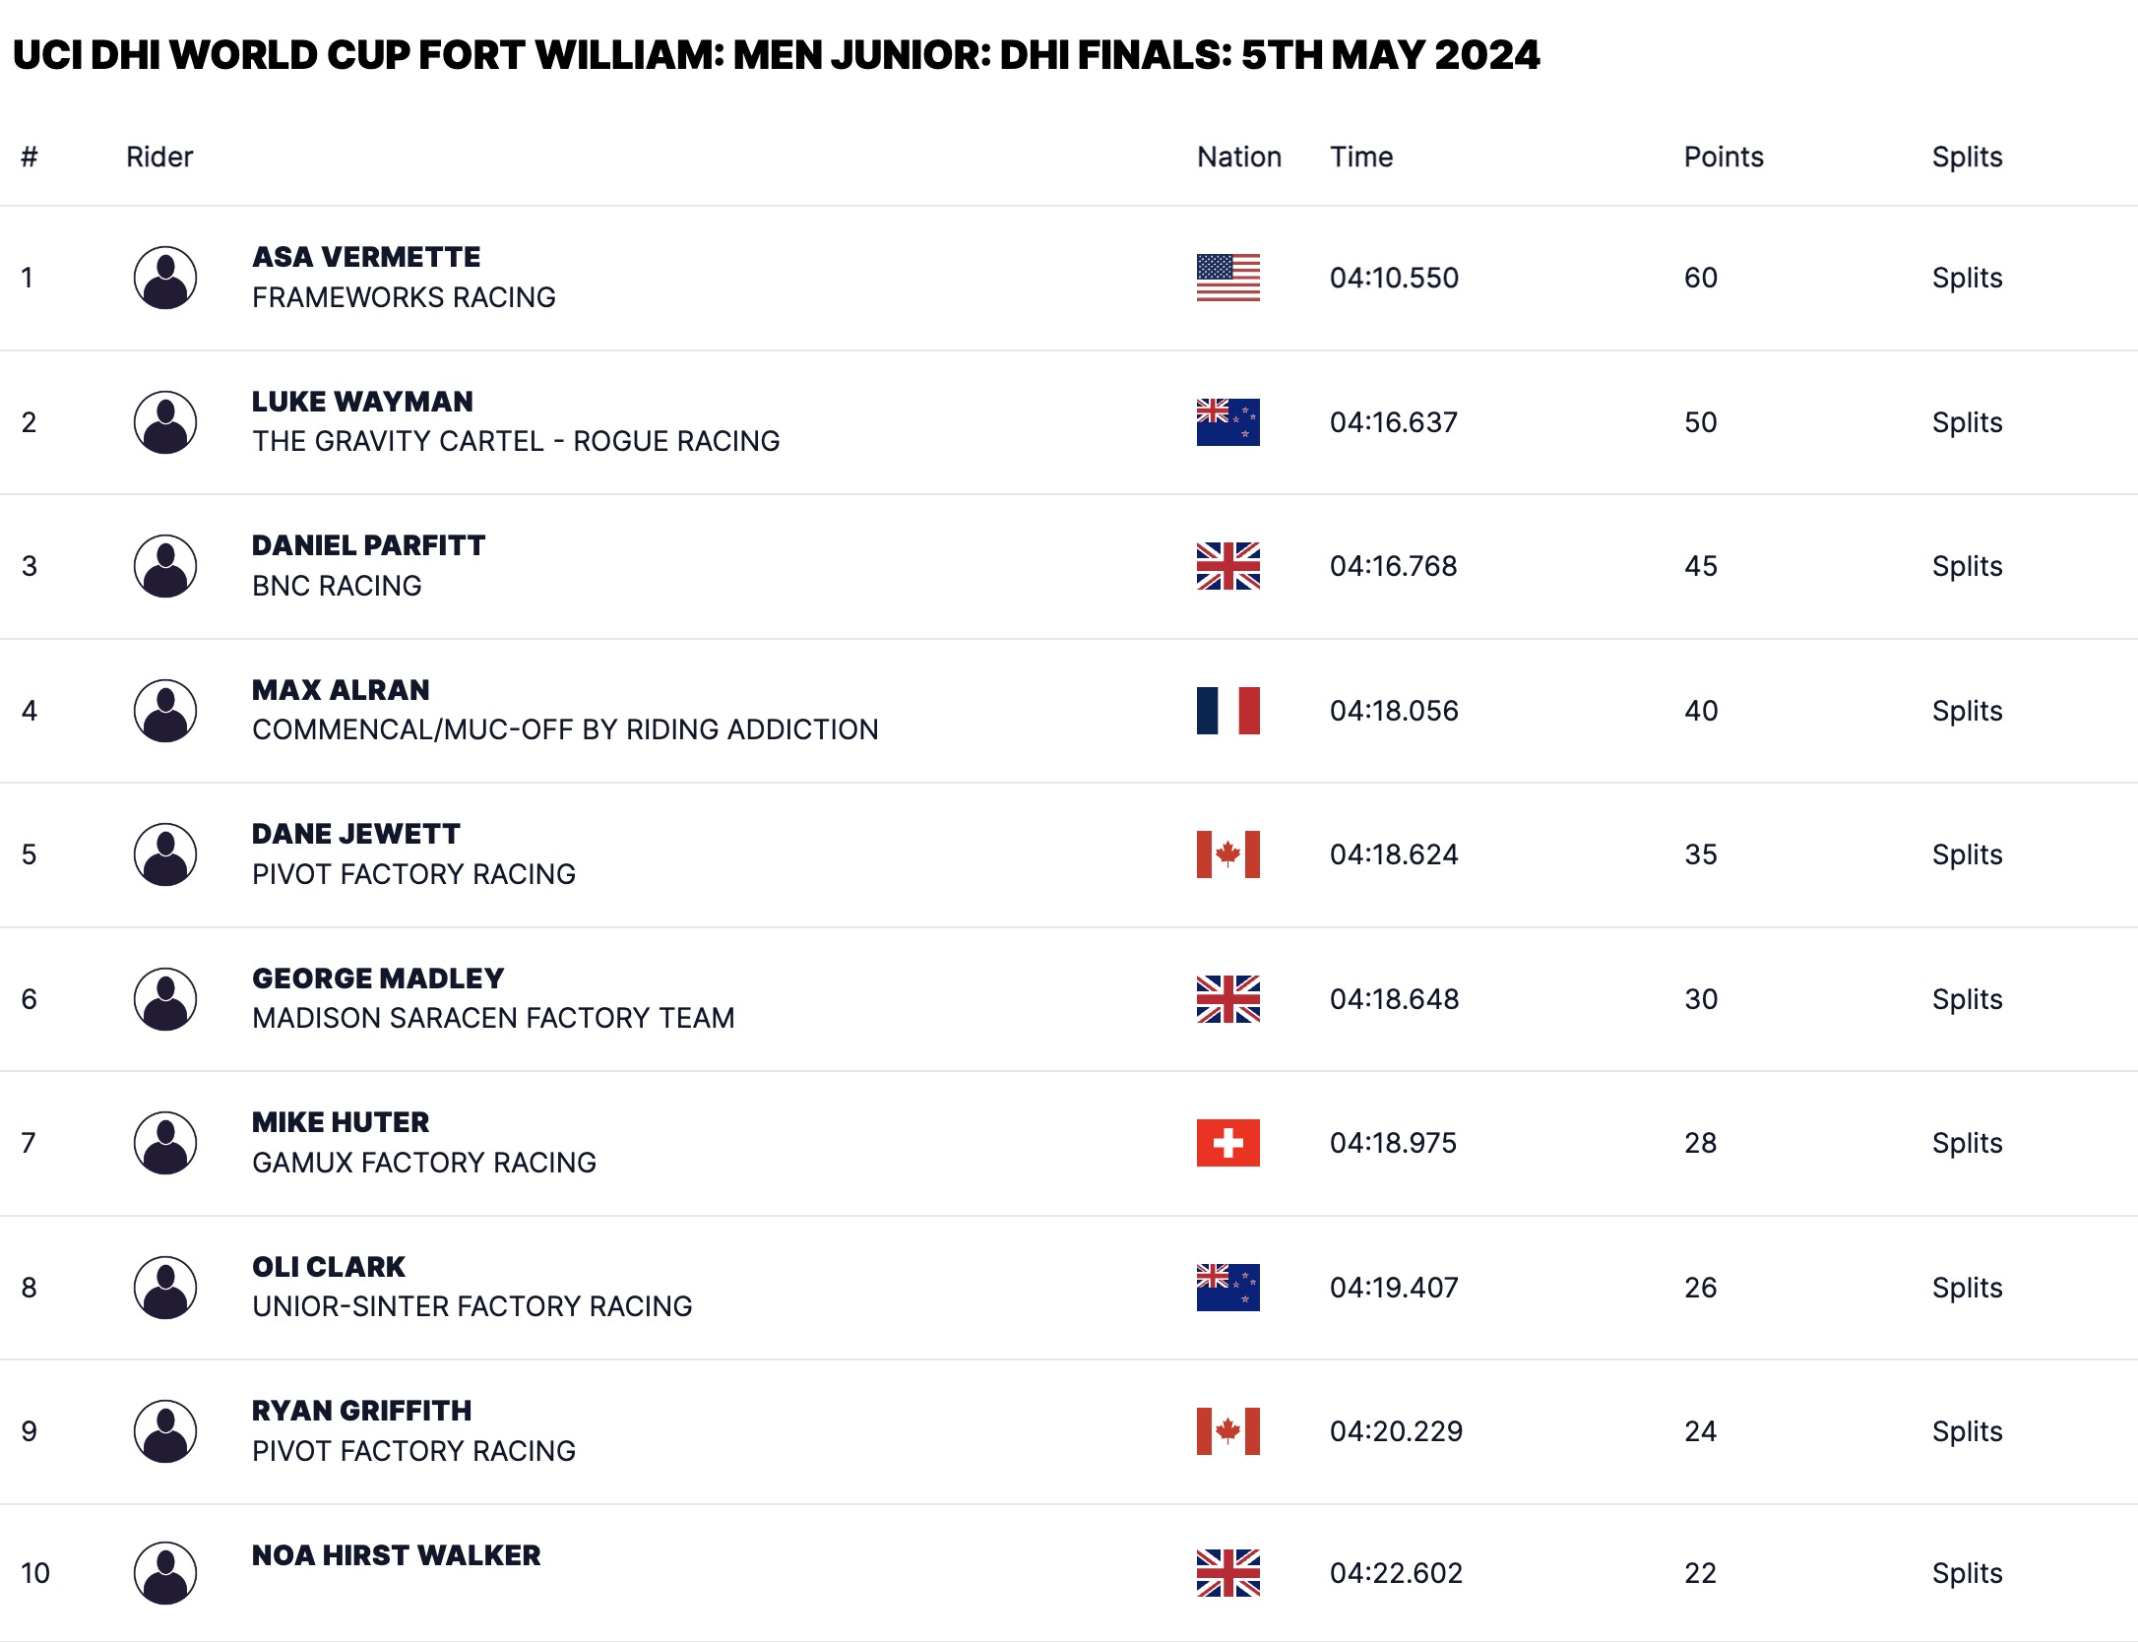Expand Splits for George Madley

[1967, 999]
